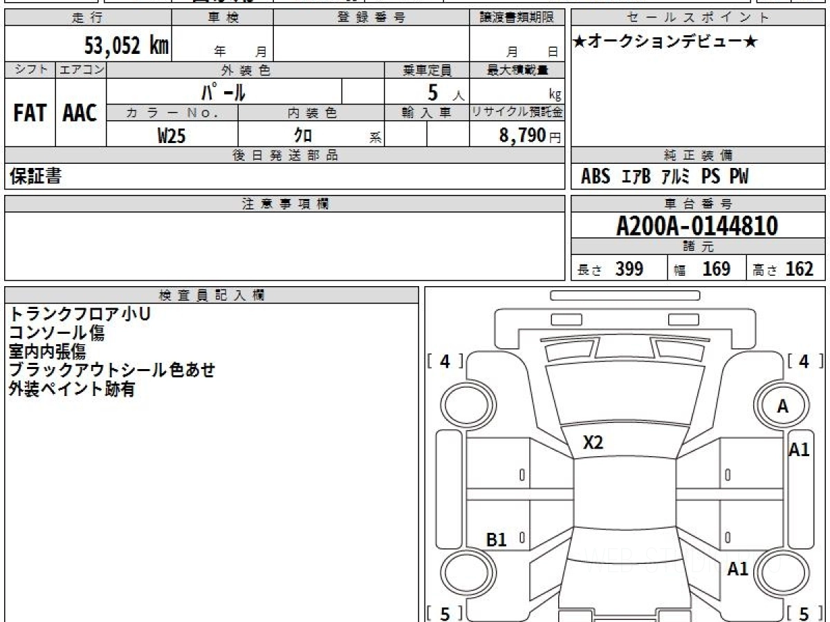Click the A1 mark beside the lower right wheel
Viewport: 830px width, 622px height.
point(738,569)
